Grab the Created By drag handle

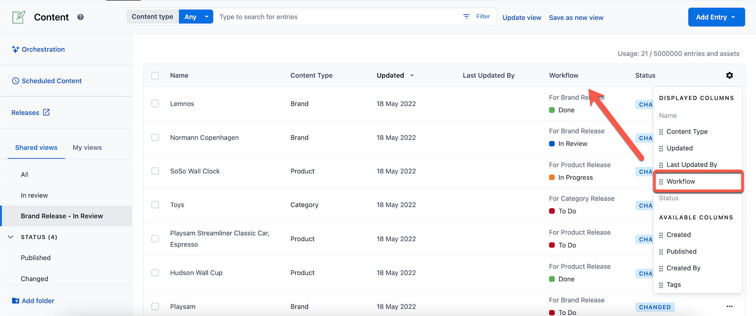[661, 268]
